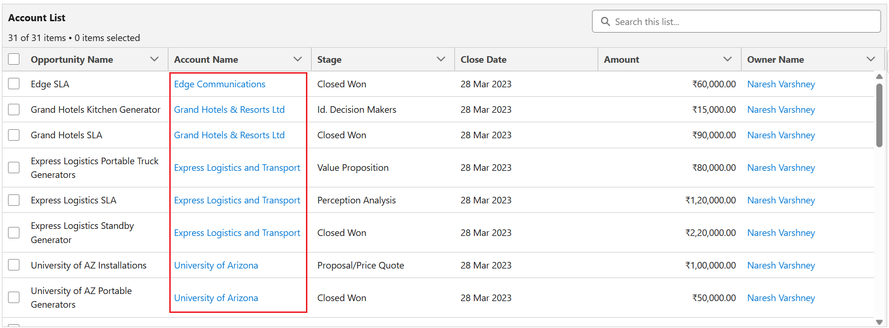Viewport: 889px width, 328px height.
Task: Open Naresh Varshney in ₹1,00,000.00 row
Action: (781, 265)
